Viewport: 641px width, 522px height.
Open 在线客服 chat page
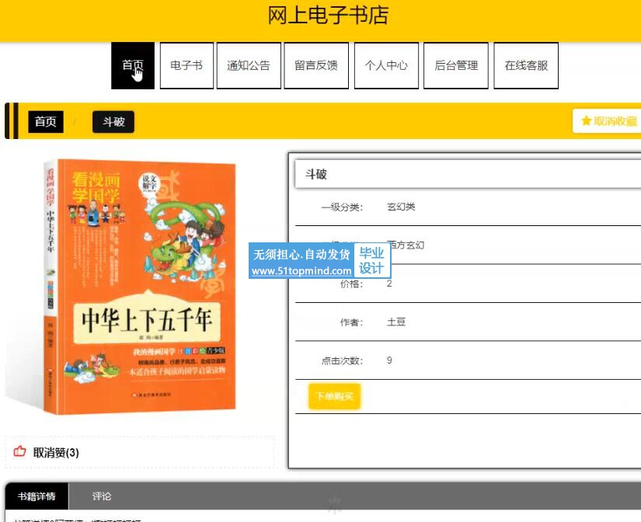pos(526,65)
